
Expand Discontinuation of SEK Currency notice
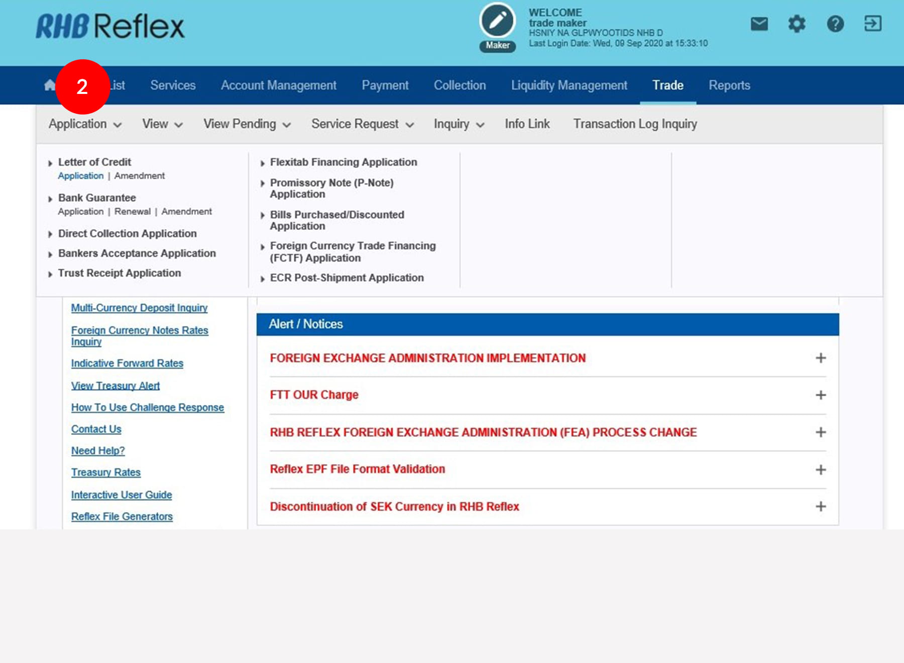click(821, 506)
